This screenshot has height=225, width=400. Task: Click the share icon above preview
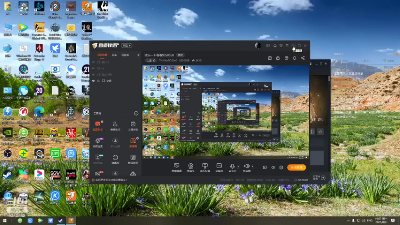click(303, 58)
